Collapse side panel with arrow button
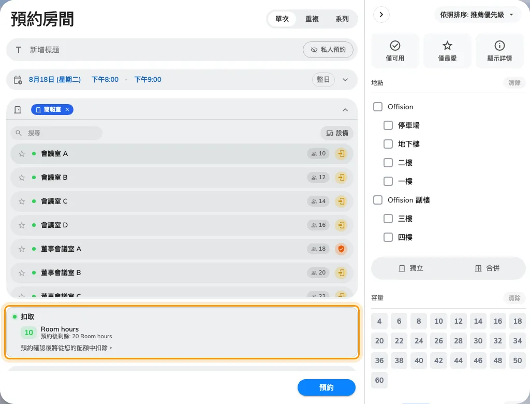The width and height of the screenshot is (530, 404). (x=381, y=15)
